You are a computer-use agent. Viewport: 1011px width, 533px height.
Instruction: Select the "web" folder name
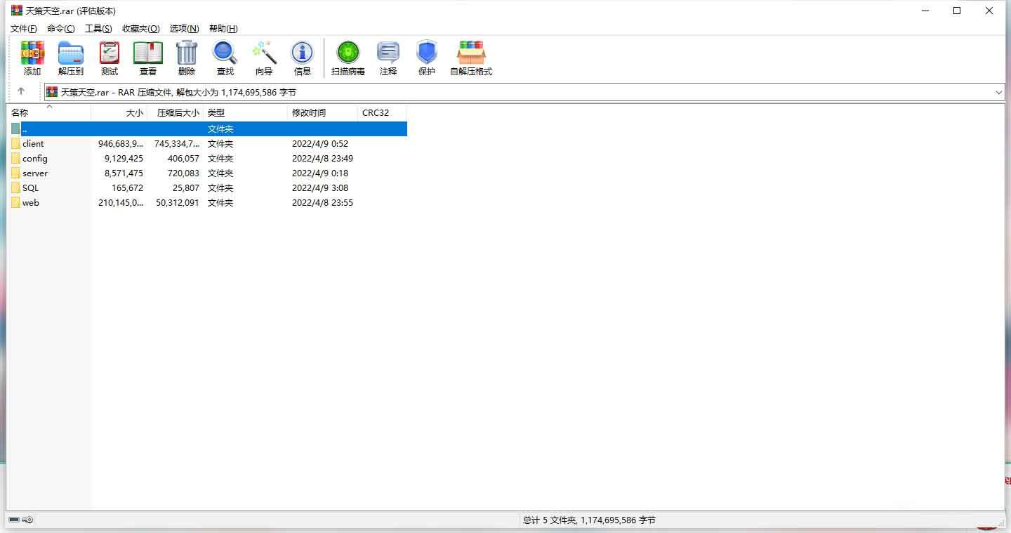click(31, 202)
